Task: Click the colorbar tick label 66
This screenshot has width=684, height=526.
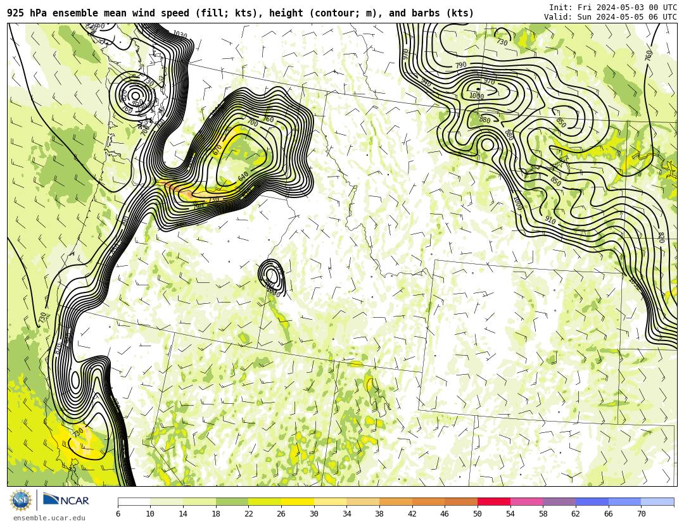Action: point(608,514)
